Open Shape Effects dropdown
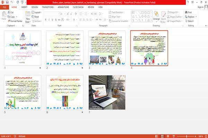208x138 pixels. [x=174, y=21]
